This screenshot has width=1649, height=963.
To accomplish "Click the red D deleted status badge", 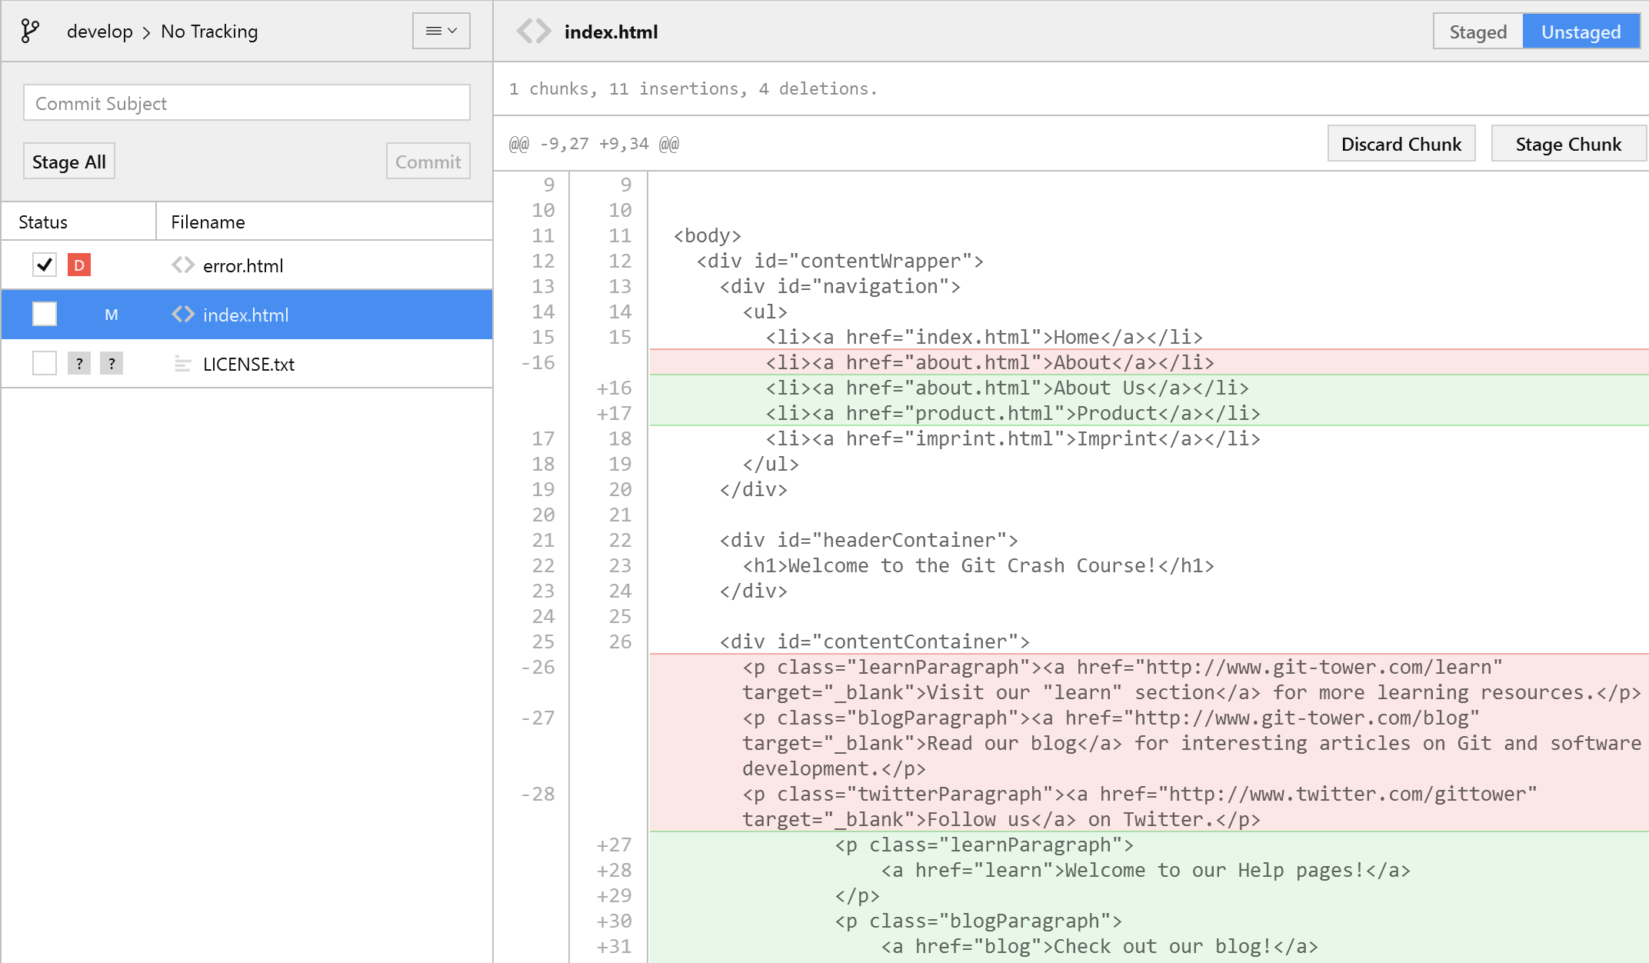I will [79, 265].
